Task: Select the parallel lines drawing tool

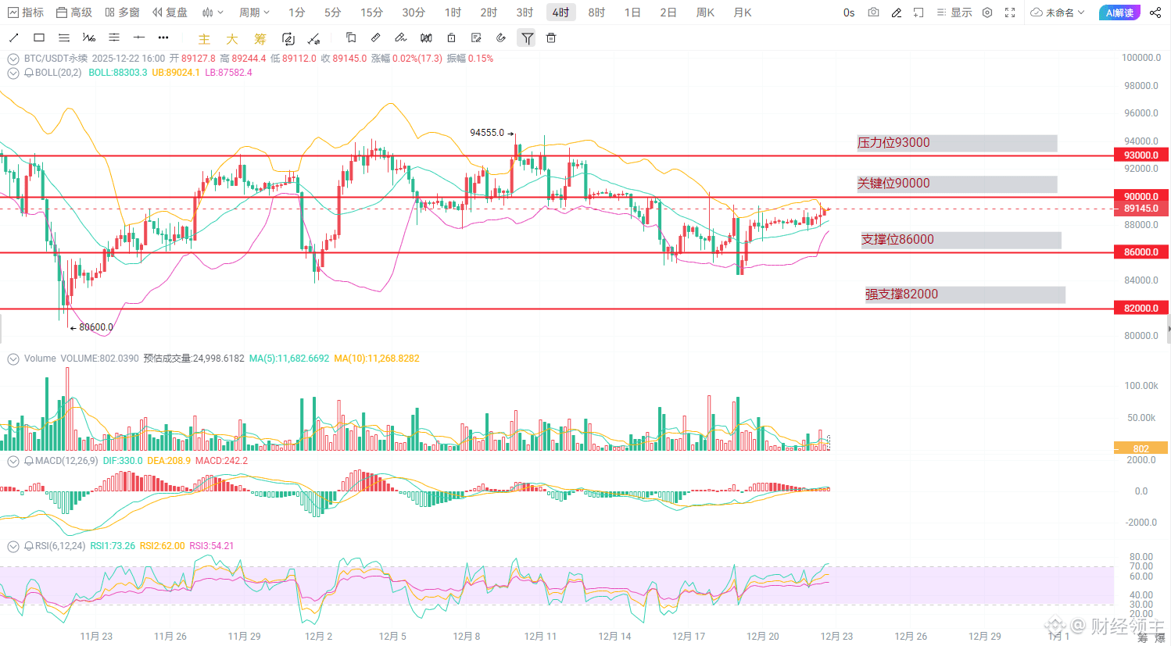Action: pos(64,37)
